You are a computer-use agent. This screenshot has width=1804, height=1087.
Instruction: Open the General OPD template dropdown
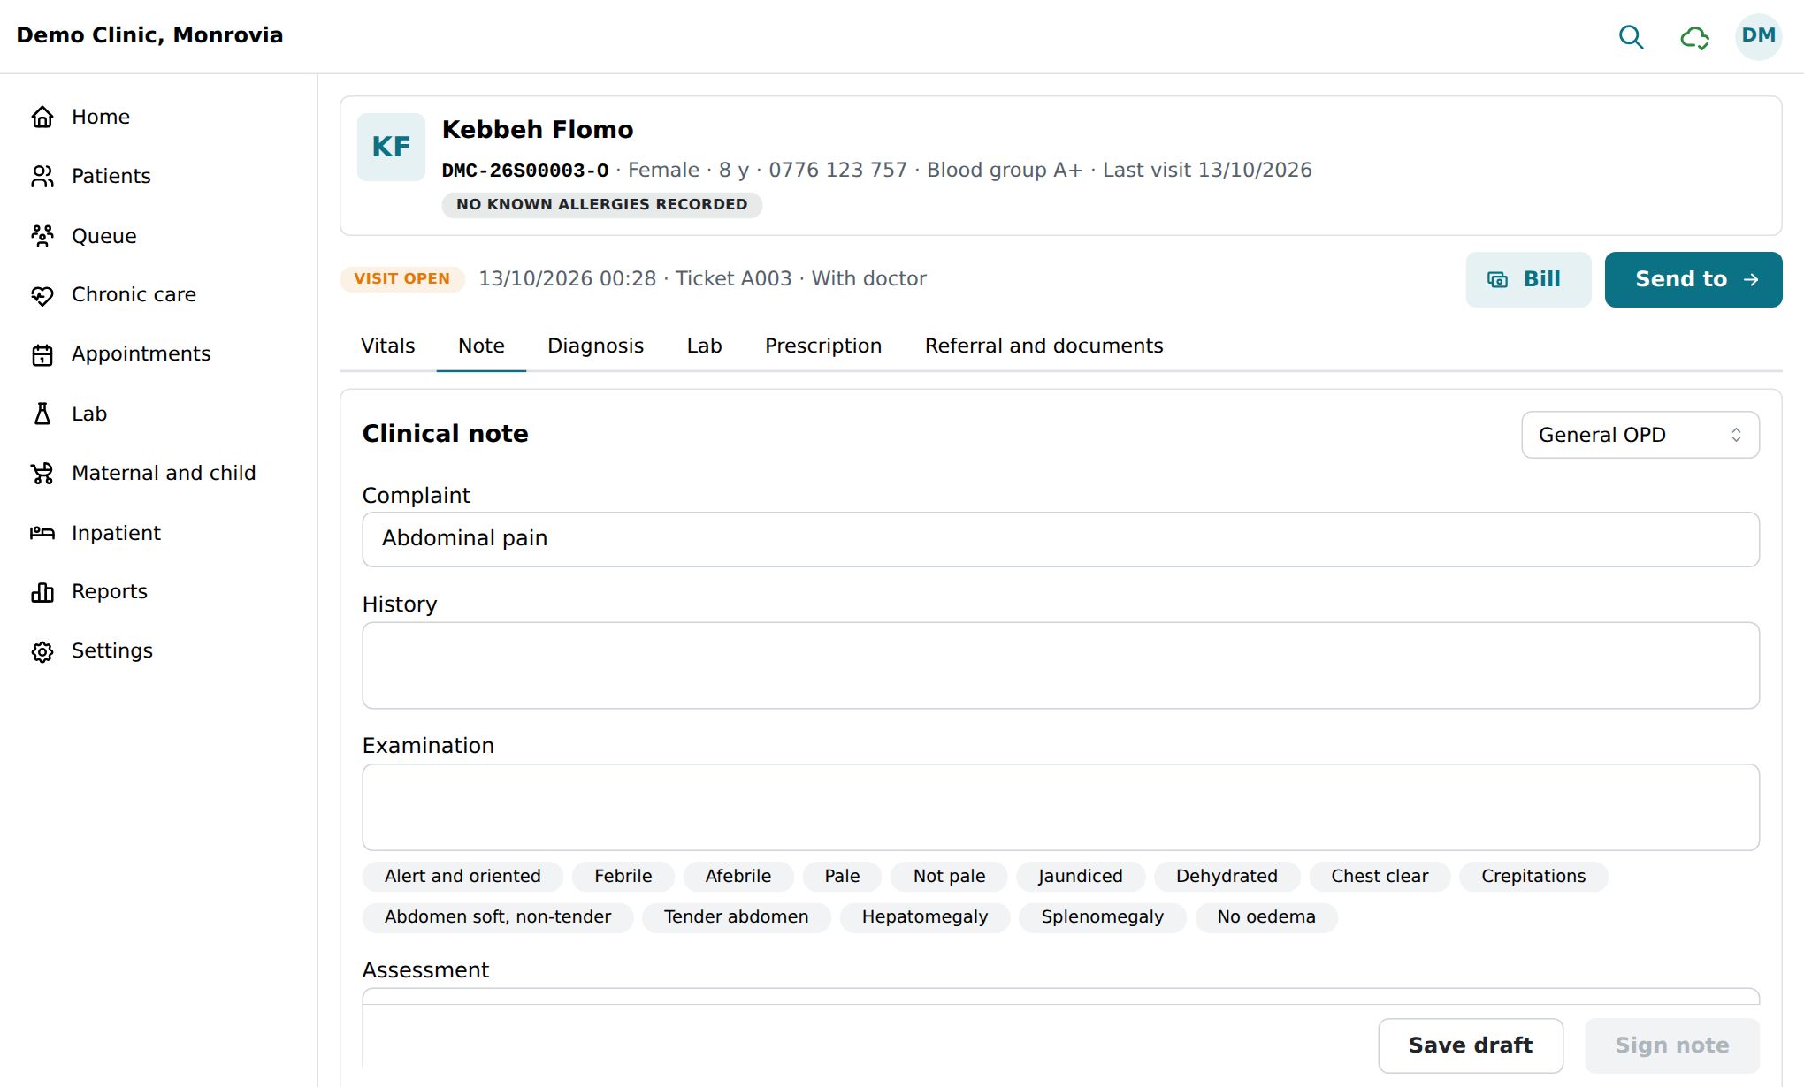point(1640,435)
